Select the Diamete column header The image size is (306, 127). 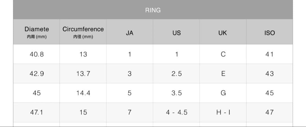[x=37, y=32]
